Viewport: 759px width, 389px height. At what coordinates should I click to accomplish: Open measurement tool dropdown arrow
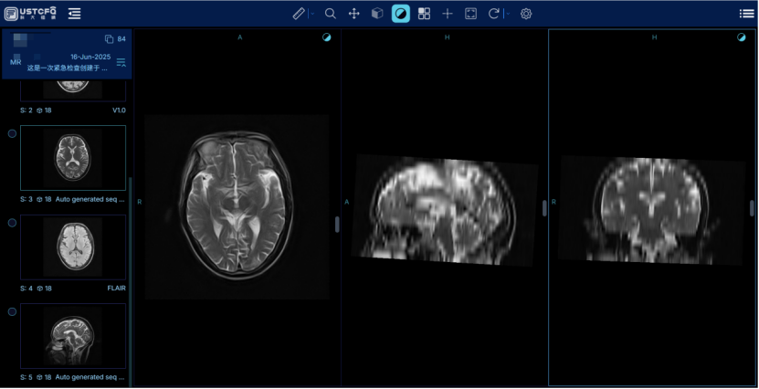311,14
